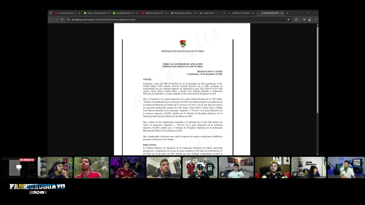Close the Transmisión en vivo tab
The image size is (365, 205).
pos(79,13)
